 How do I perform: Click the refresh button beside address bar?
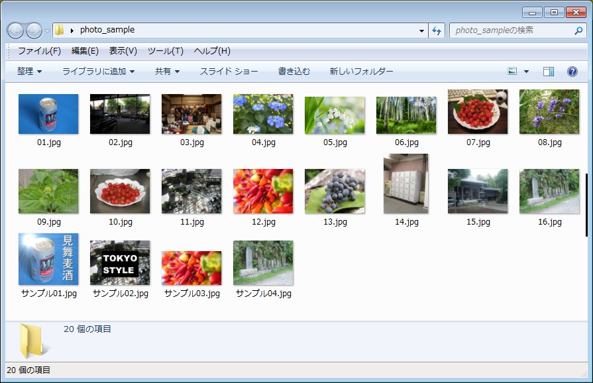(x=437, y=30)
